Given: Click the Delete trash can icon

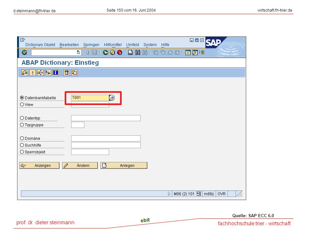Looking at the screenshot, I should [x=67, y=73].
